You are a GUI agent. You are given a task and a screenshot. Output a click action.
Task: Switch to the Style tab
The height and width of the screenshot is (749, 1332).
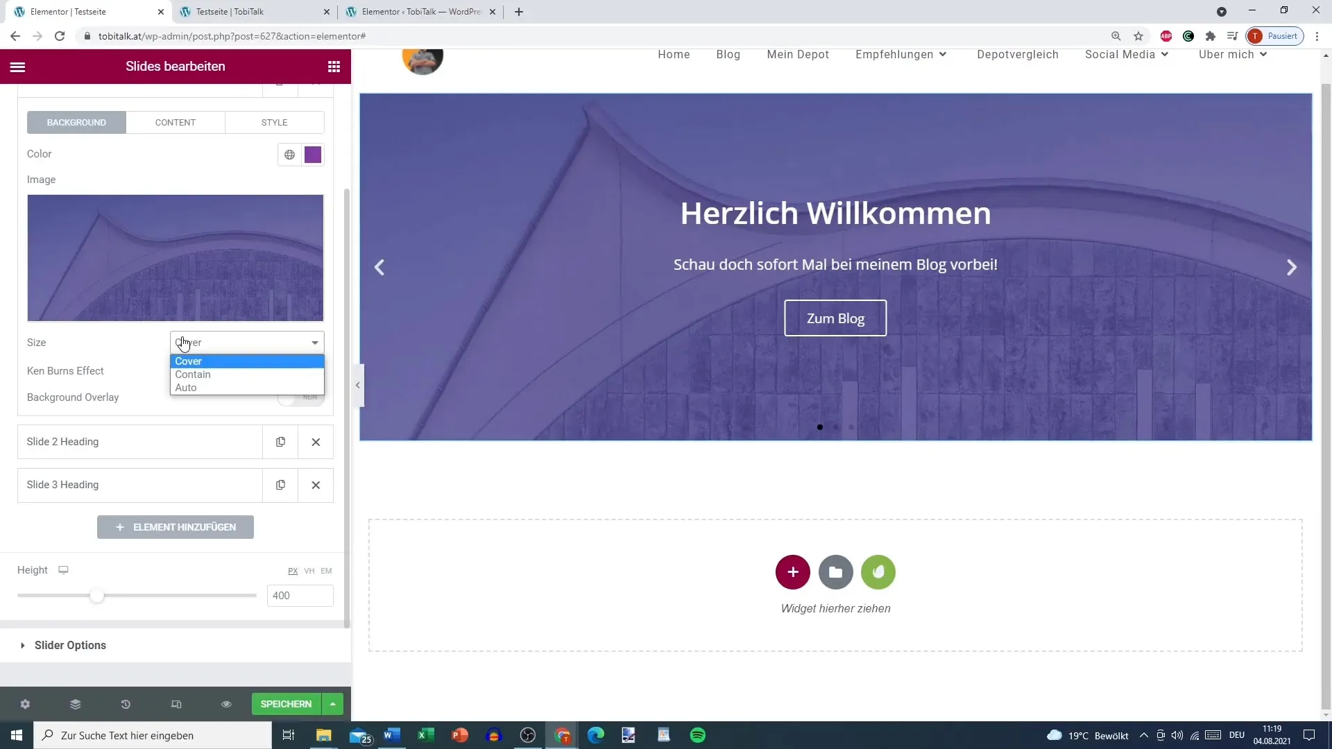pos(274,122)
